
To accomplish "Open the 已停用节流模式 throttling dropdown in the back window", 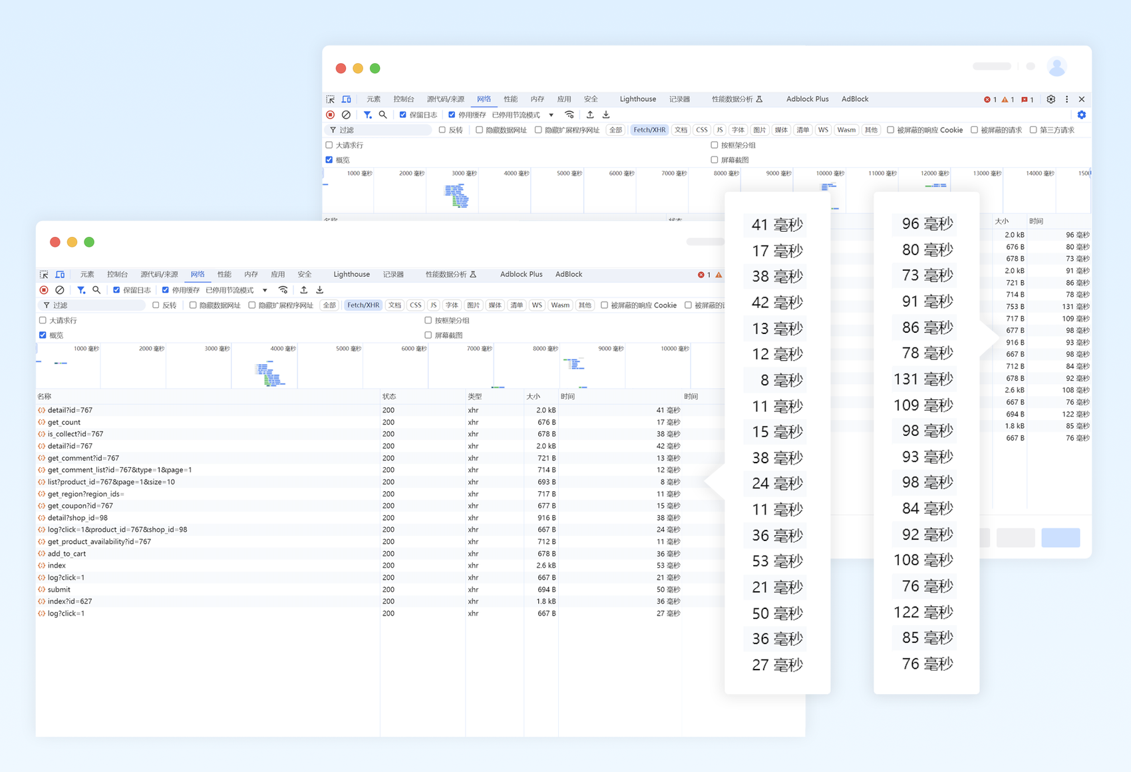I will [551, 115].
